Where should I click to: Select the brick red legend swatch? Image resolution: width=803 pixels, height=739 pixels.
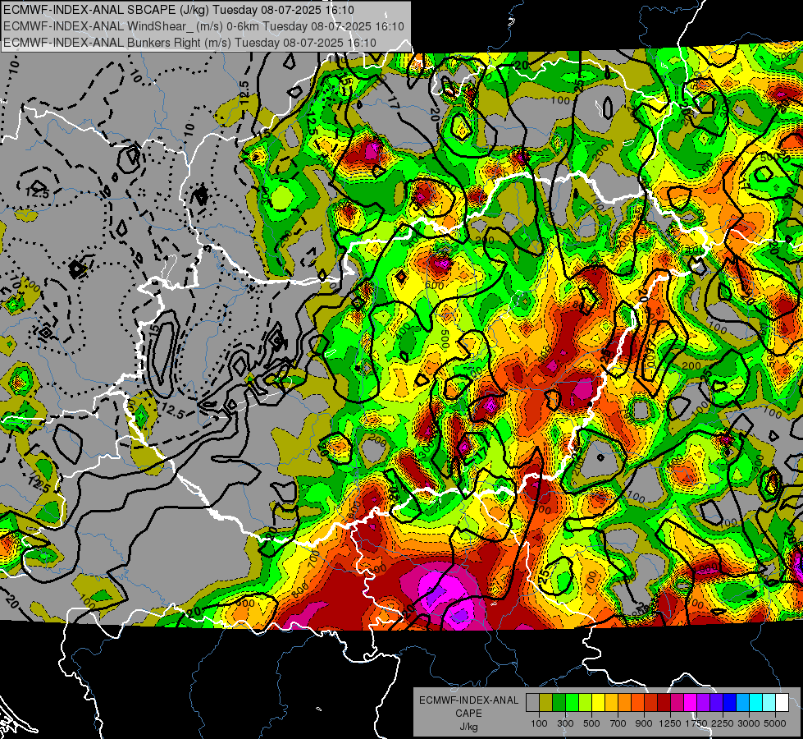point(651,703)
